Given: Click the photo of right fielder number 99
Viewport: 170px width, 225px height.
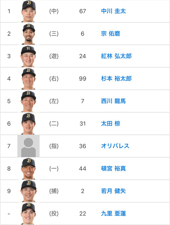Looking at the screenshot, I should coord(28,79).
